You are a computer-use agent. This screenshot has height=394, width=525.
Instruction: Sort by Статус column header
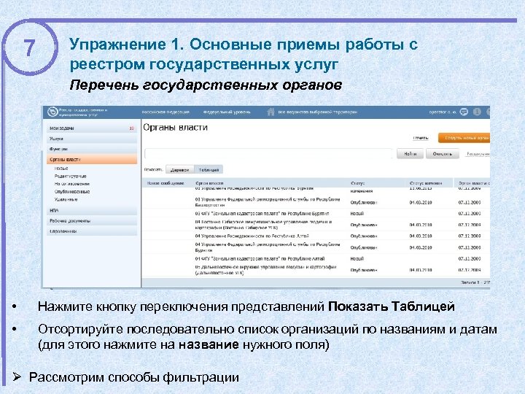tap(357, 183)
